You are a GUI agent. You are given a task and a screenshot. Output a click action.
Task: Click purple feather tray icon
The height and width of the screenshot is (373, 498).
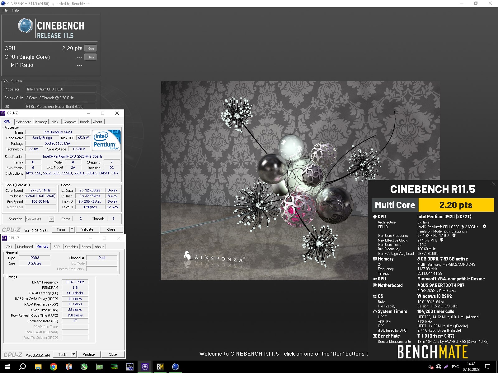(446, 367)
